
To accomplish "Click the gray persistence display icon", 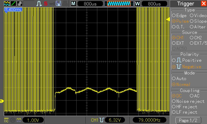I will click(20, 4).
